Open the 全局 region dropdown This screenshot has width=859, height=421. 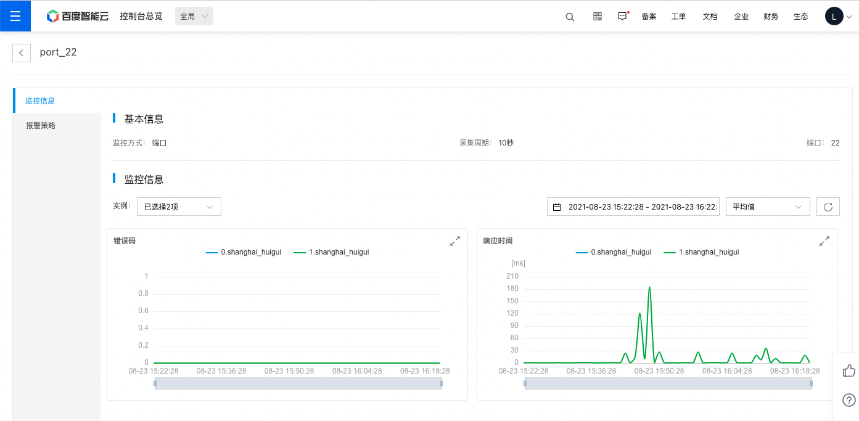point(194,17)
